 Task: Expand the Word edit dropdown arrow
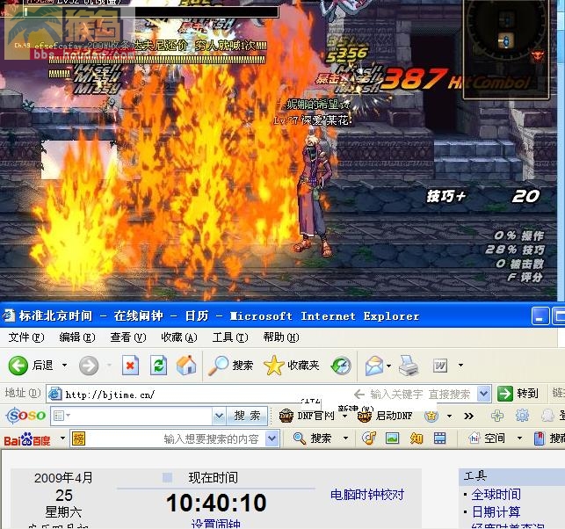click(460, 366)
